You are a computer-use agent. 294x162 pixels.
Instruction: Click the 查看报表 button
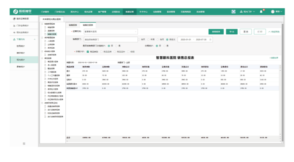216,32
